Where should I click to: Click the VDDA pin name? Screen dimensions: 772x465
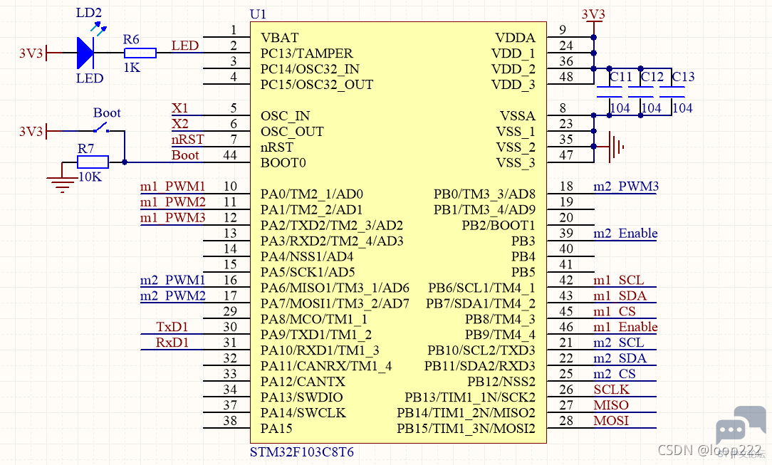point(515,38)
